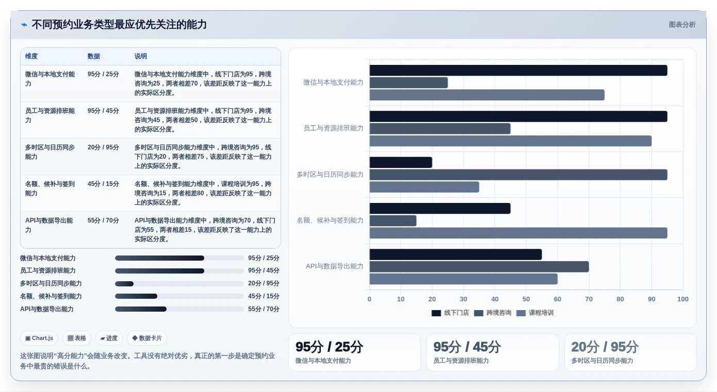Click the 员工与资源排班能力 progress bar
This screenshot has height=392, width=717.
click(180, 271)
